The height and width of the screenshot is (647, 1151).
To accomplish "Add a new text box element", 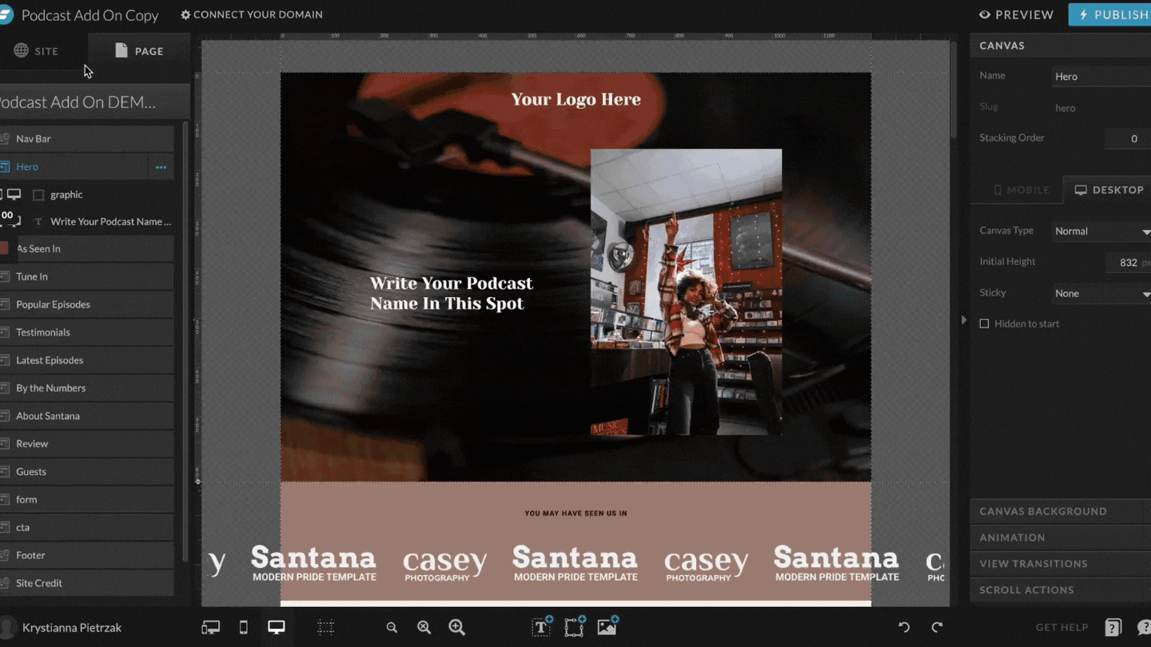I will pyautogui.click(x=541, y=627).
